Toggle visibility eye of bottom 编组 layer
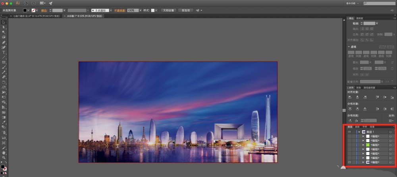The width and height of the screenshot is (397, 177). tap(349, 162)
